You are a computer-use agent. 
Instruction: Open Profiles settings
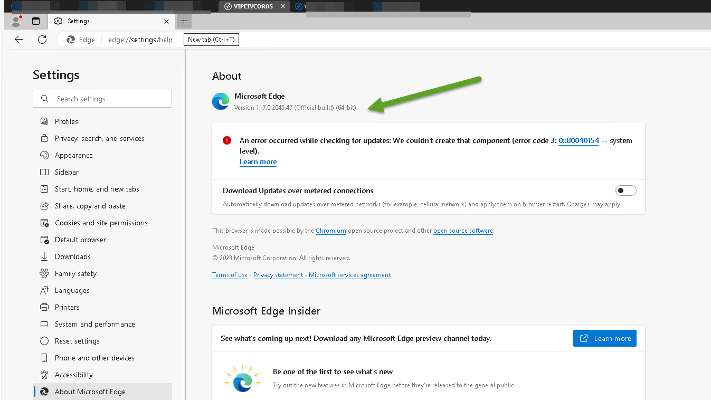67,121
